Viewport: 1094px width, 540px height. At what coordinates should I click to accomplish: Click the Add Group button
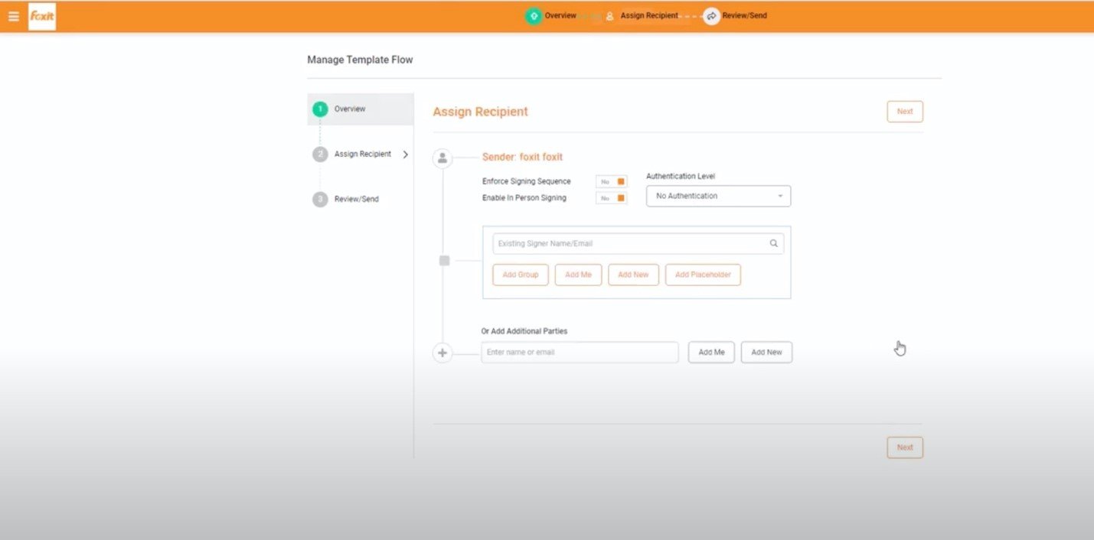[x=521, y=275]
